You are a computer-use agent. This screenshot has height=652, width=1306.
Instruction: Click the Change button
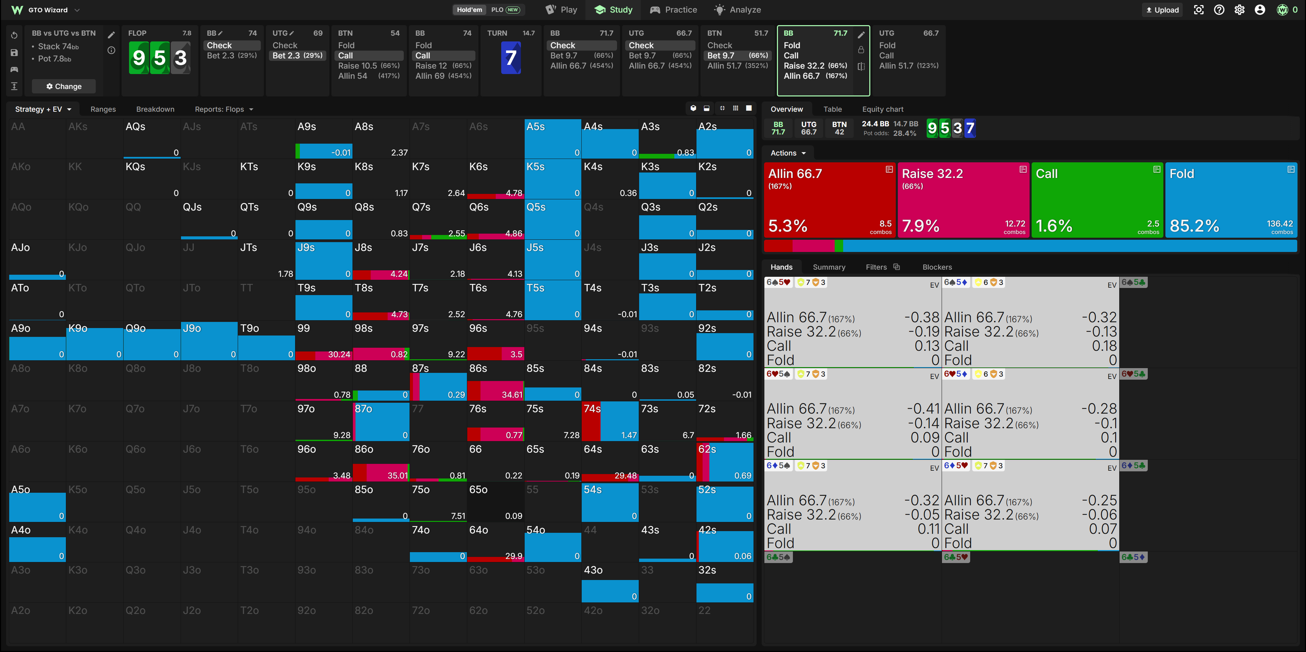[x=64, y=86]
